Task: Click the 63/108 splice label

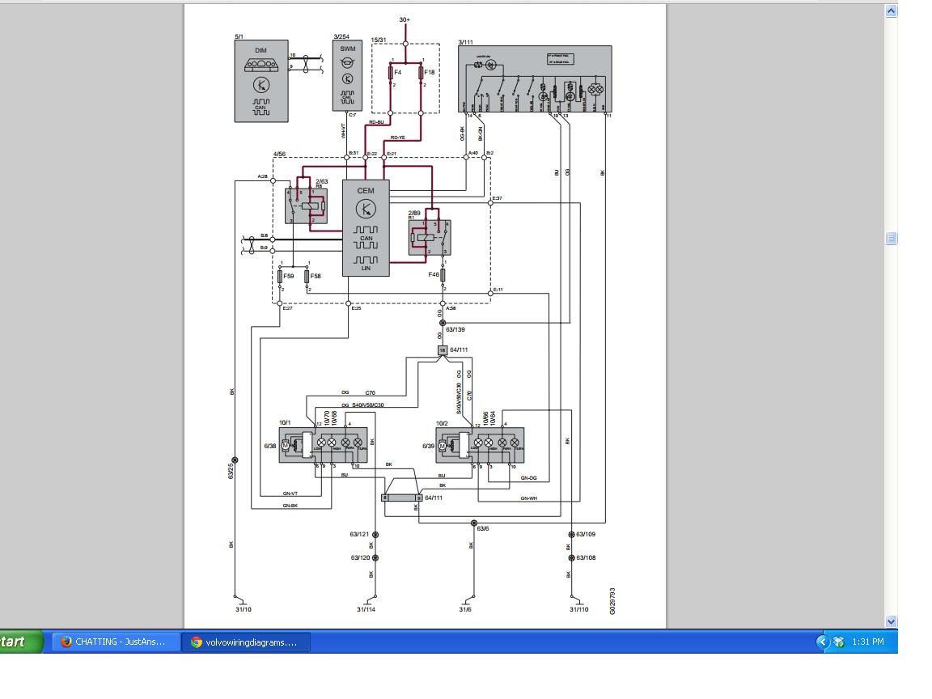Action: [x=586, y=557]
